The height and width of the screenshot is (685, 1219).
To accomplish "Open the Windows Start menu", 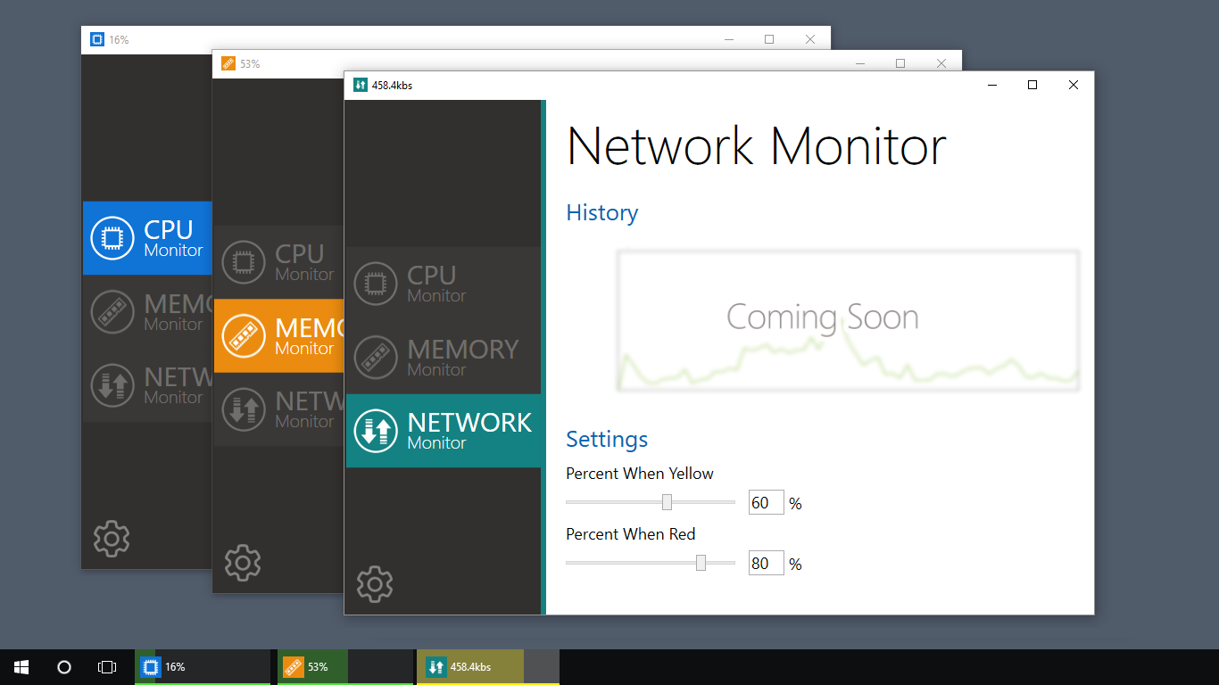I will coord(21,667).
